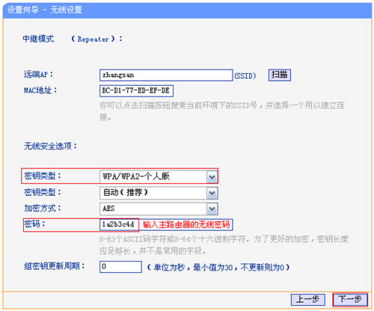Image resolution: width=374 pixels, height=311 pixels.
Task: Click the 加密方式 label
Action: 43,208
